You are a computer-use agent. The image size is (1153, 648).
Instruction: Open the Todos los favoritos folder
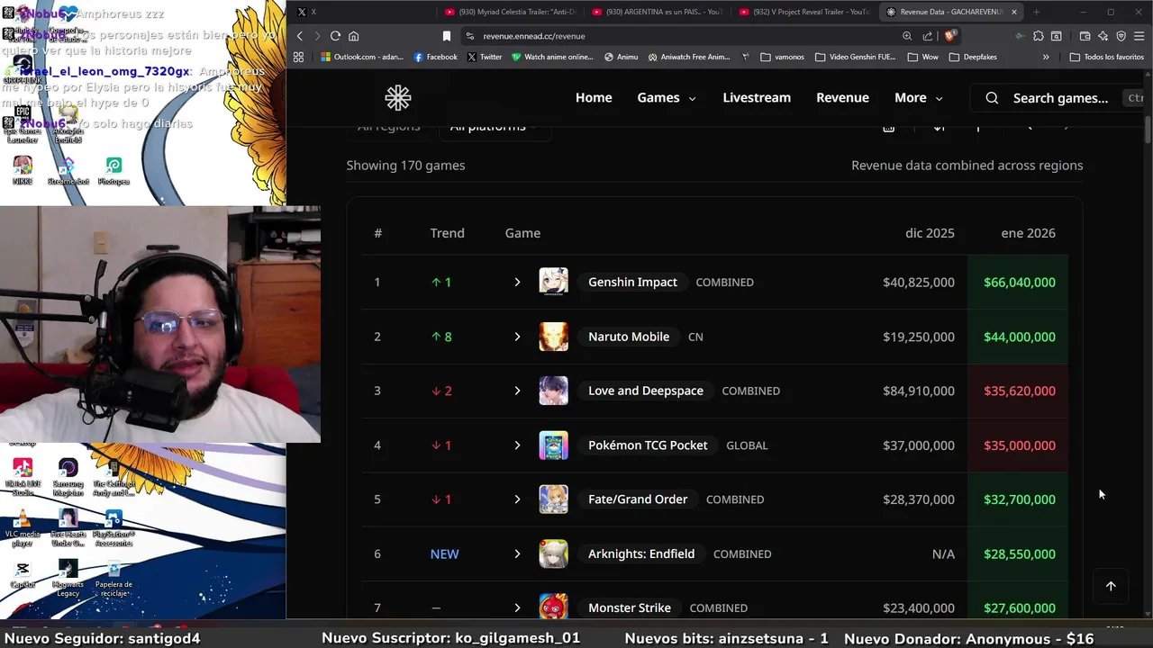[x=1106, y=57]
